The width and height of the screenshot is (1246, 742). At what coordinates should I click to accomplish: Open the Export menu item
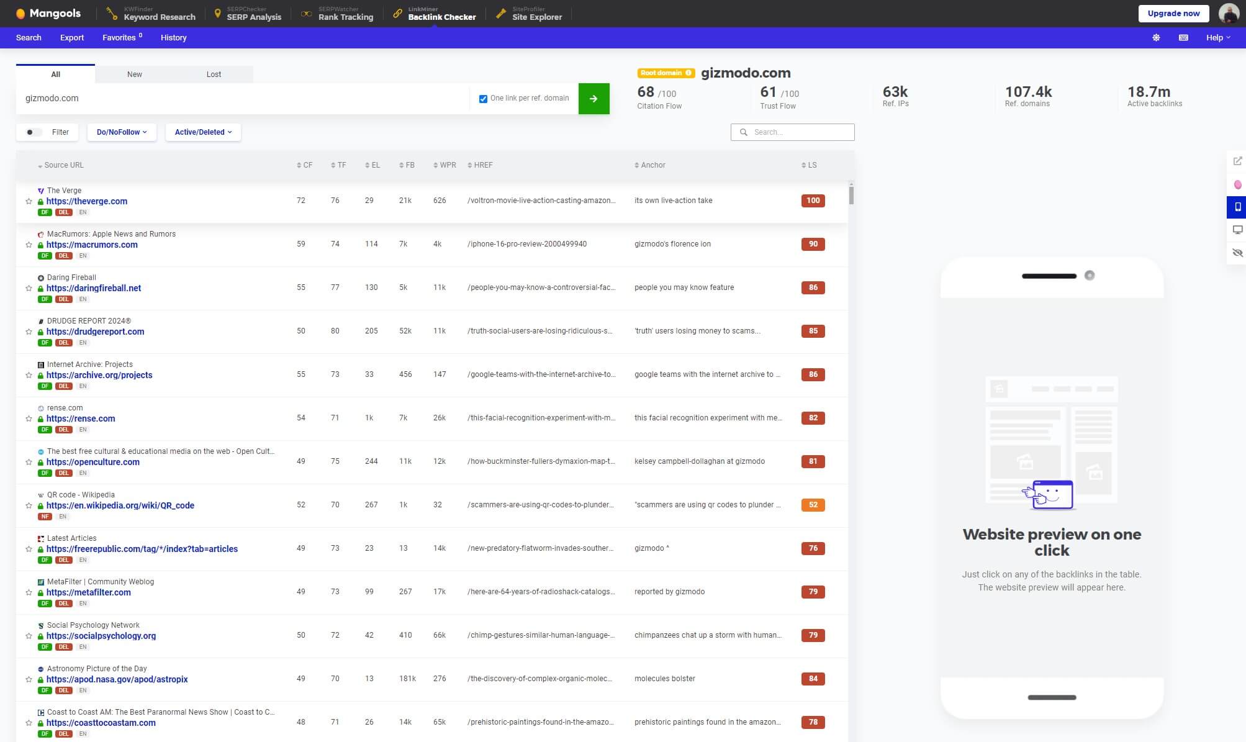(x=72, y=38)
